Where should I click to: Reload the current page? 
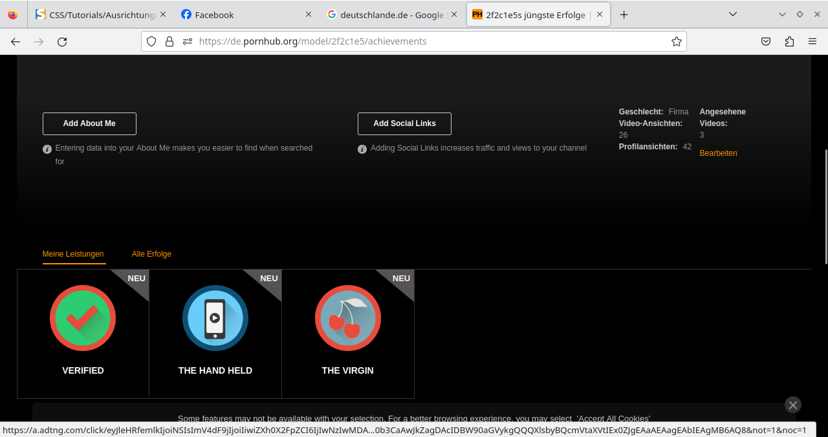click(x=62, y=41)
